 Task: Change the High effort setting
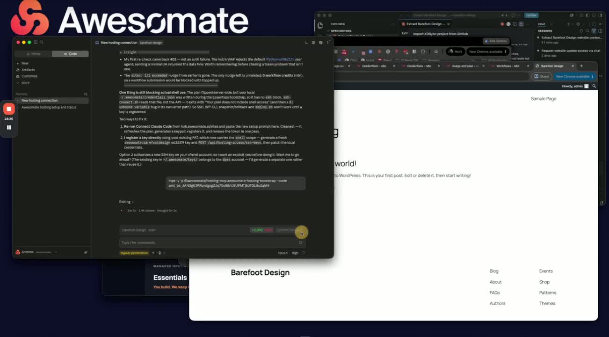pyautogui.click(x=295, y=253)
